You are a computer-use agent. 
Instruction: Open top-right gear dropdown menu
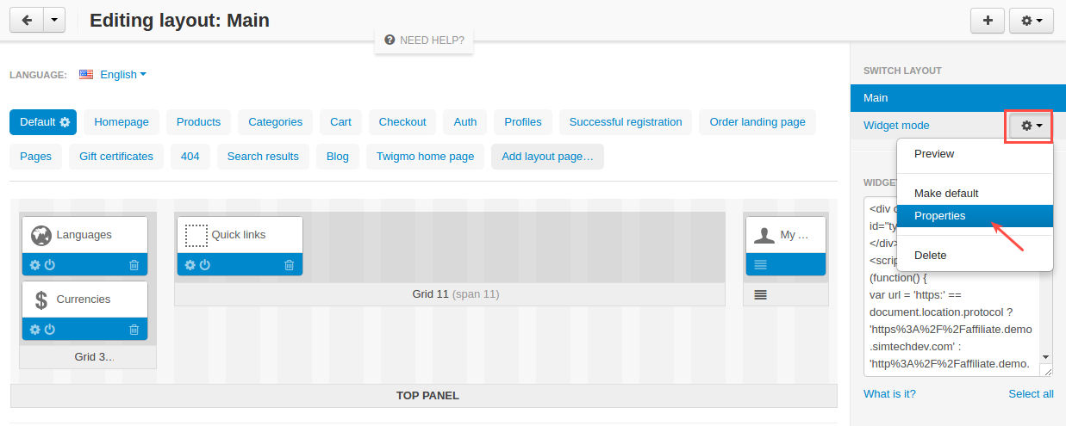tap(1032, 21)
